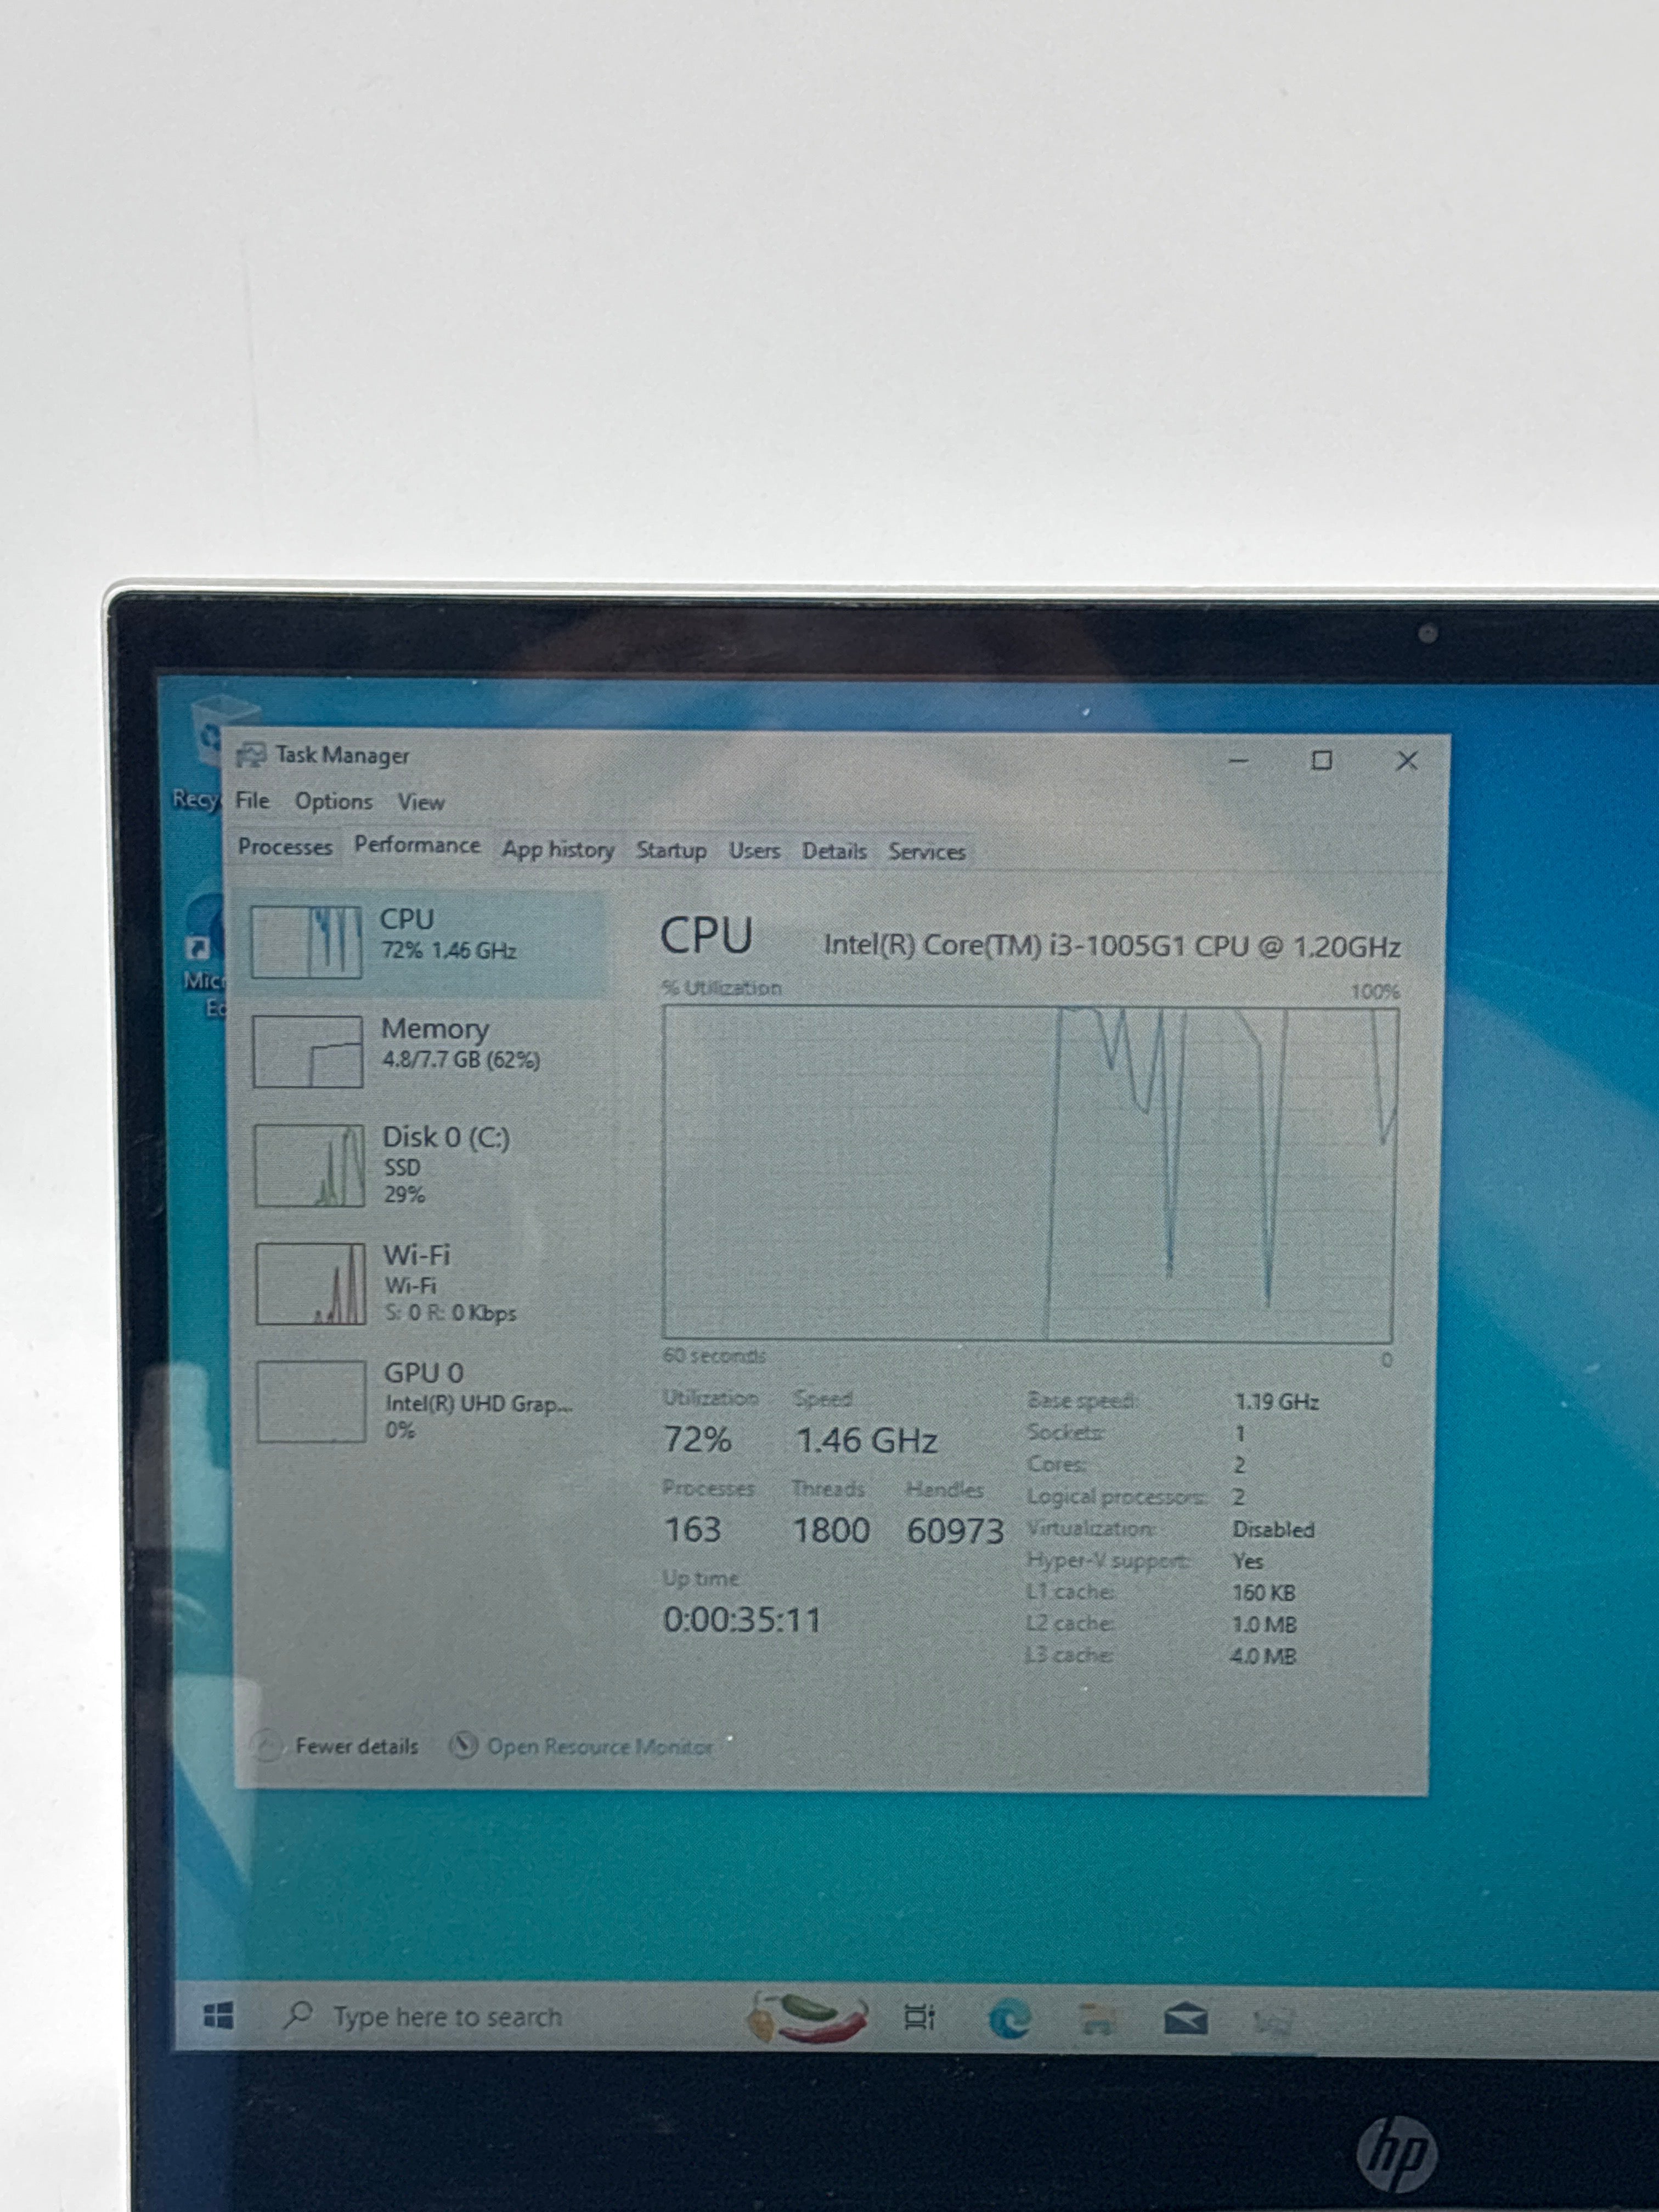Image resolution: width=1659 pixels, height=2212 pixels.
Task: Open the Windows Start menu
Action: (x=218, y=2015)
